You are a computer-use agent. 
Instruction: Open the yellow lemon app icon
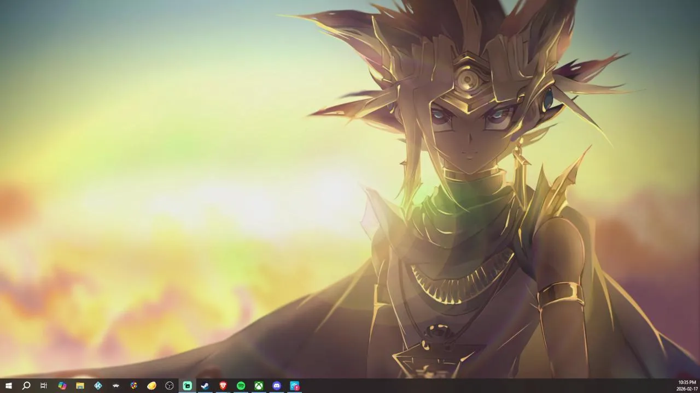[x=151, y=386]
